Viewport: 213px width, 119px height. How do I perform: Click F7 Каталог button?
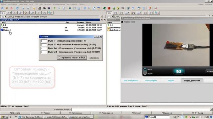click(x=136, y=113)
